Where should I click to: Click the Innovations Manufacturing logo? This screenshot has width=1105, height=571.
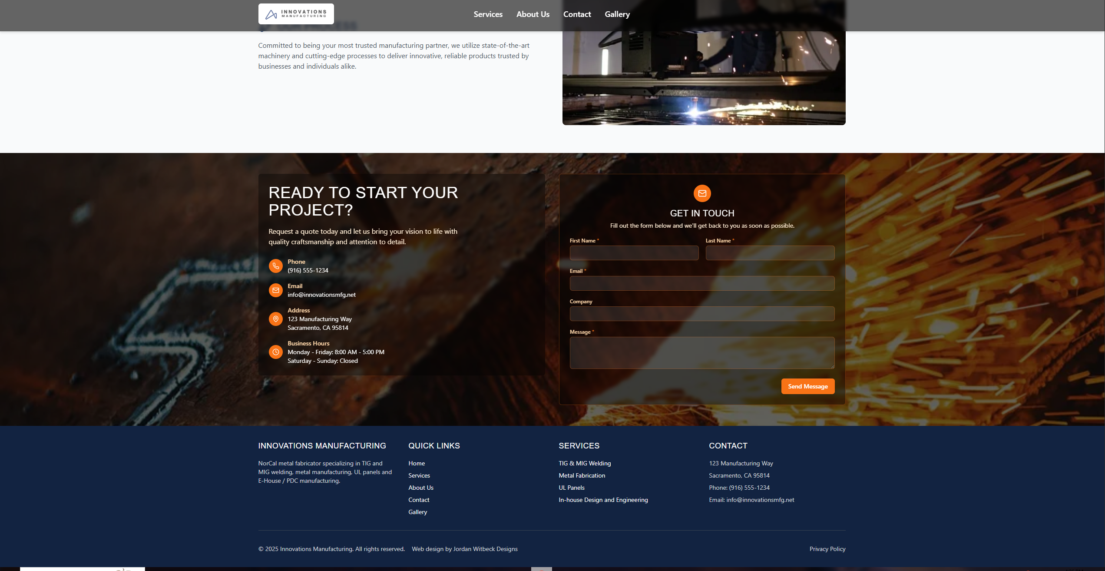(x=296, y=14)
